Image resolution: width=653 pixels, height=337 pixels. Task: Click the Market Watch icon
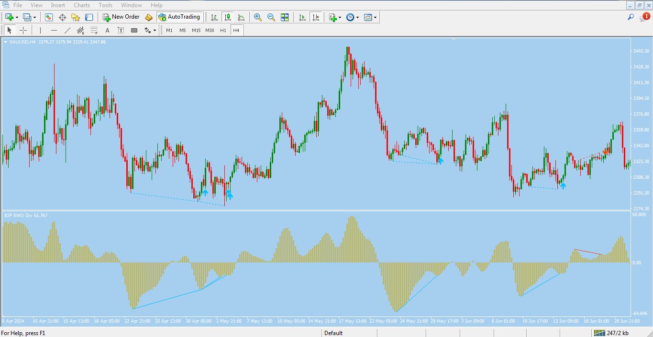[x=48, y=17]
